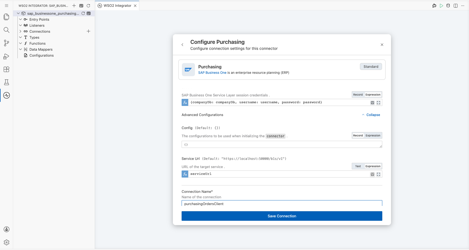The width and height of the screenshot is (469, 250).
Task: Collapse the sap_businessone_purchasing project tree
Action: coord(18,13)
